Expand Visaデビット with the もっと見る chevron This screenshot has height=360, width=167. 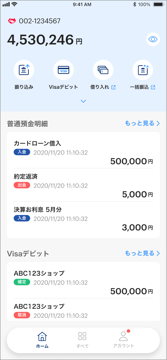[x=158, y=253]
